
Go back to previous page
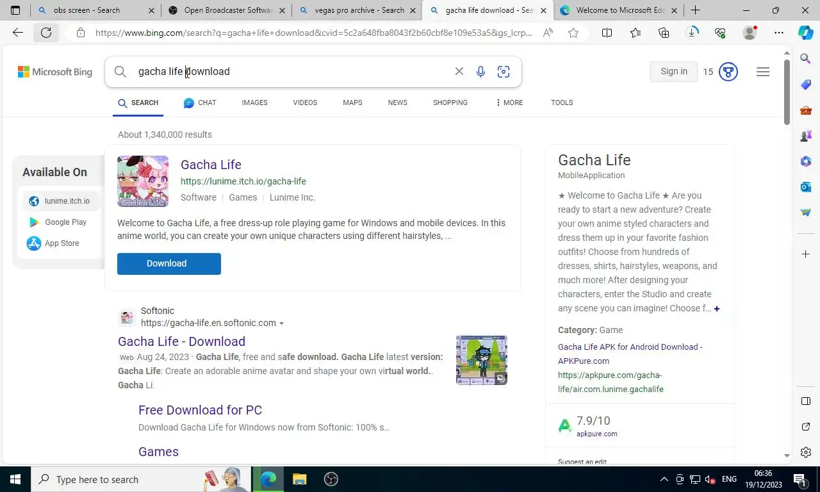click(18, 33)
